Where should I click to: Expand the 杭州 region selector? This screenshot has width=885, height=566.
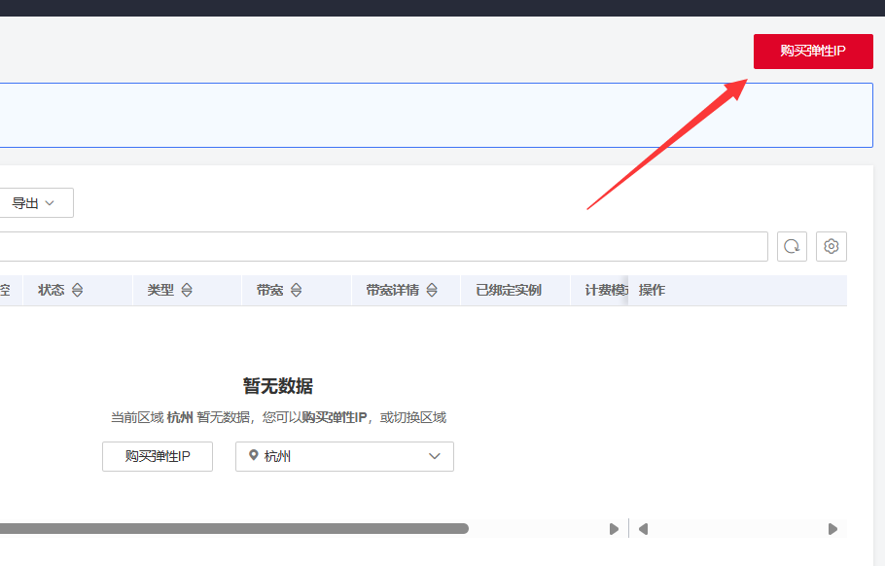tap(344, 456)
